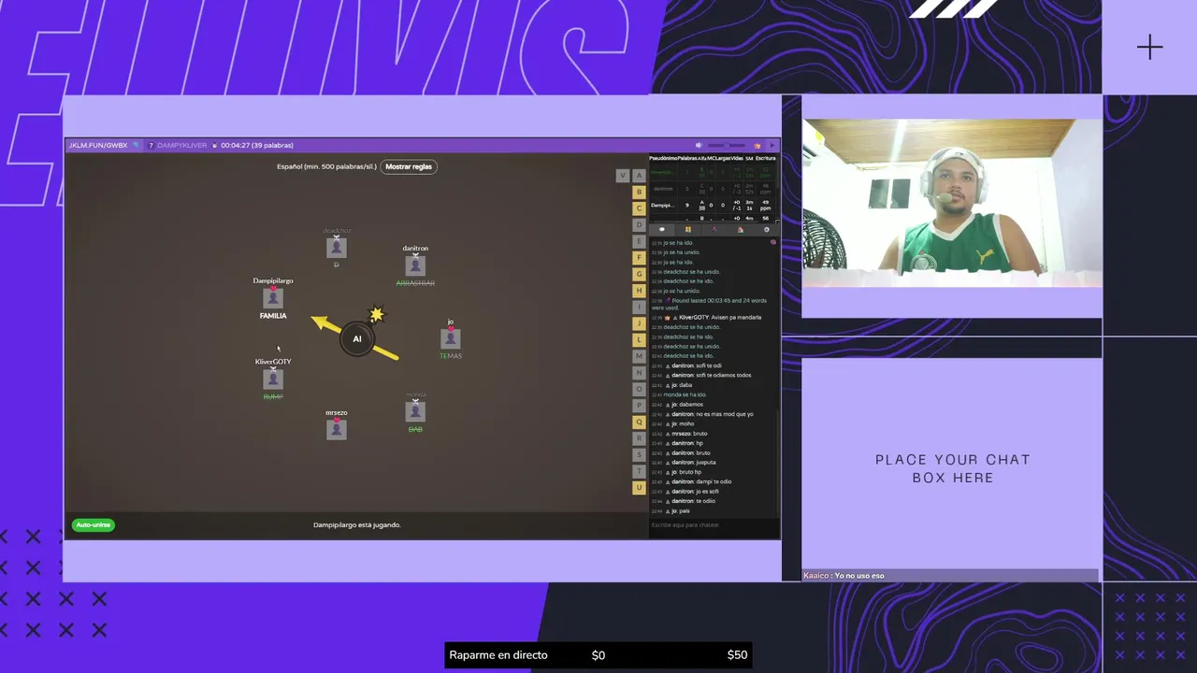The height and width of the screenshot is (673, 1197).
Task: Click the Escritura column header
Action: [766, 158]
